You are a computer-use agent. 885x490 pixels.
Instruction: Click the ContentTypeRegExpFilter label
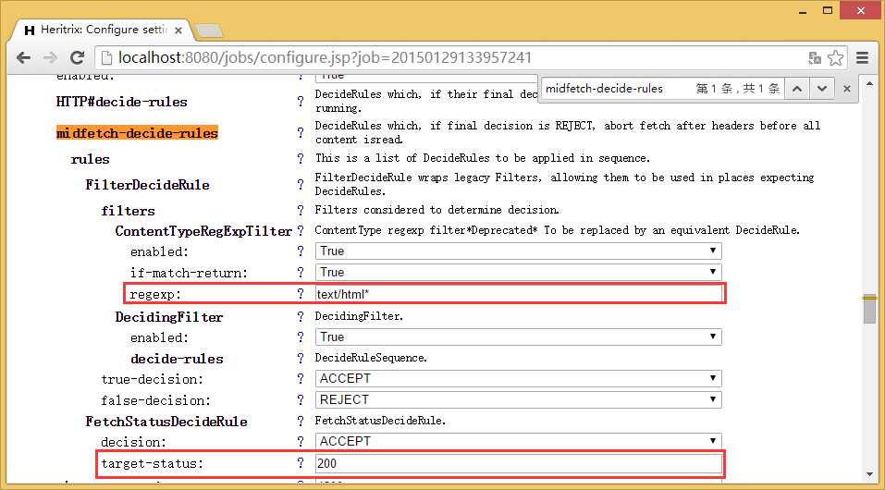203,230
